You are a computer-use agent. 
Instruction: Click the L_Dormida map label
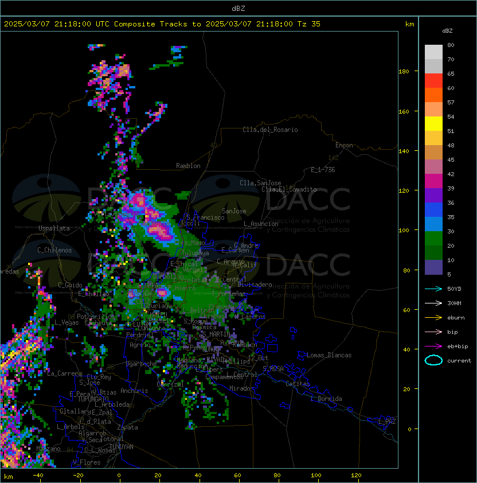326,399
